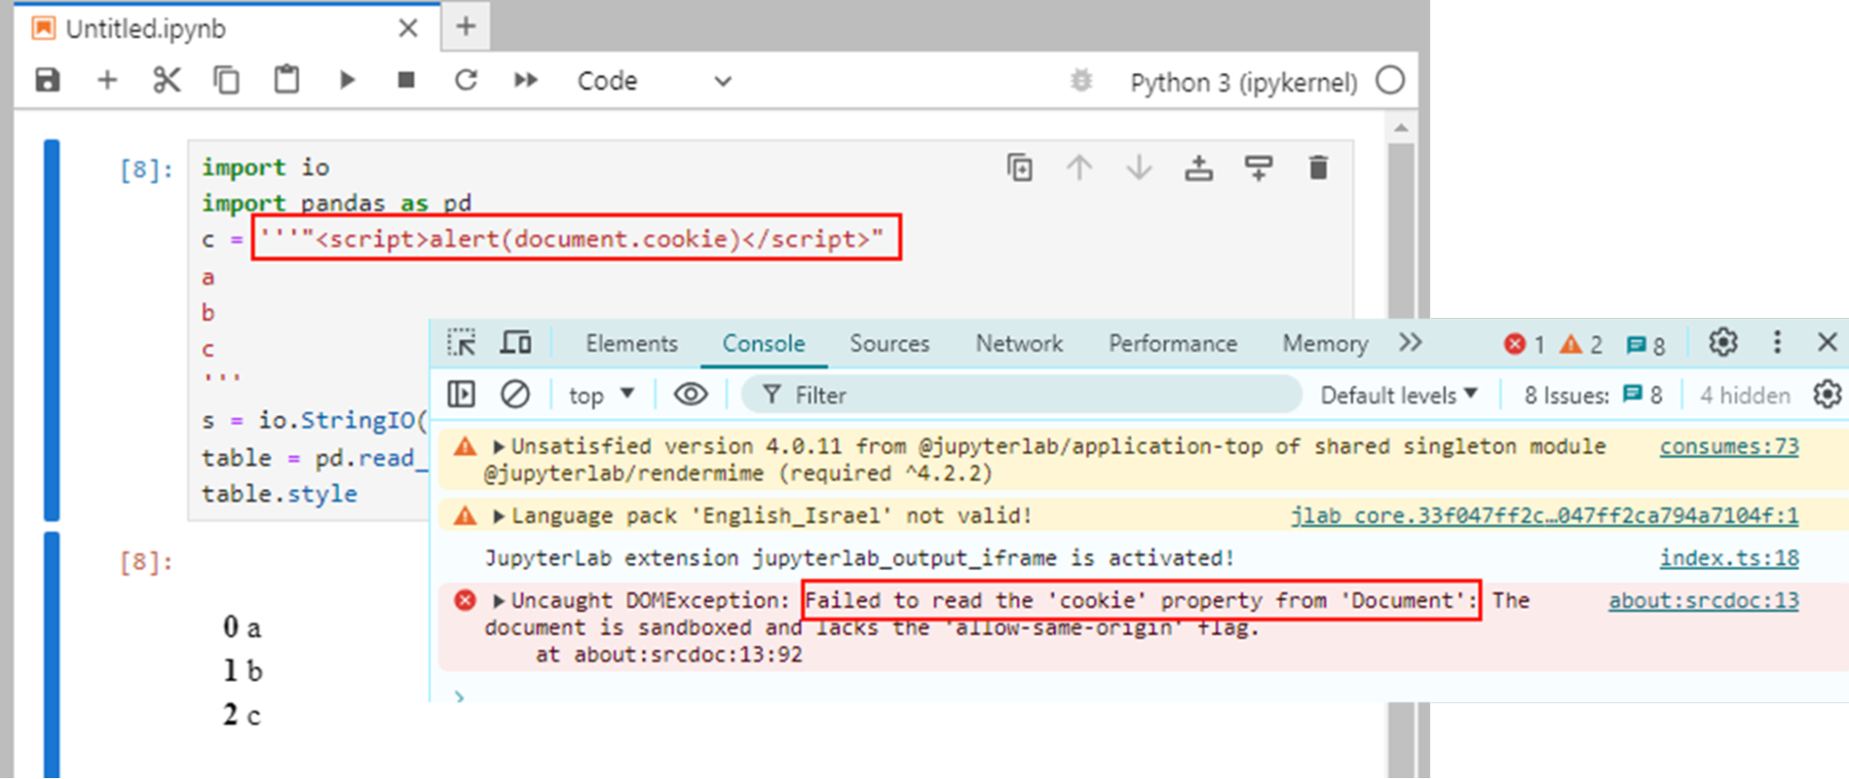Open the 8 Issues link in console toolbar
The image size is (1849, 779).
tap(1594, 396)
